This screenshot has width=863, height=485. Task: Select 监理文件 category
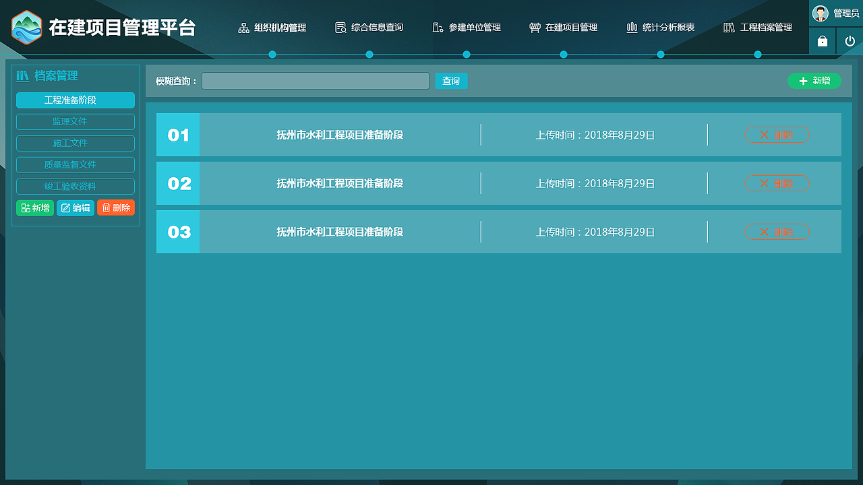(x=76, y=122)
